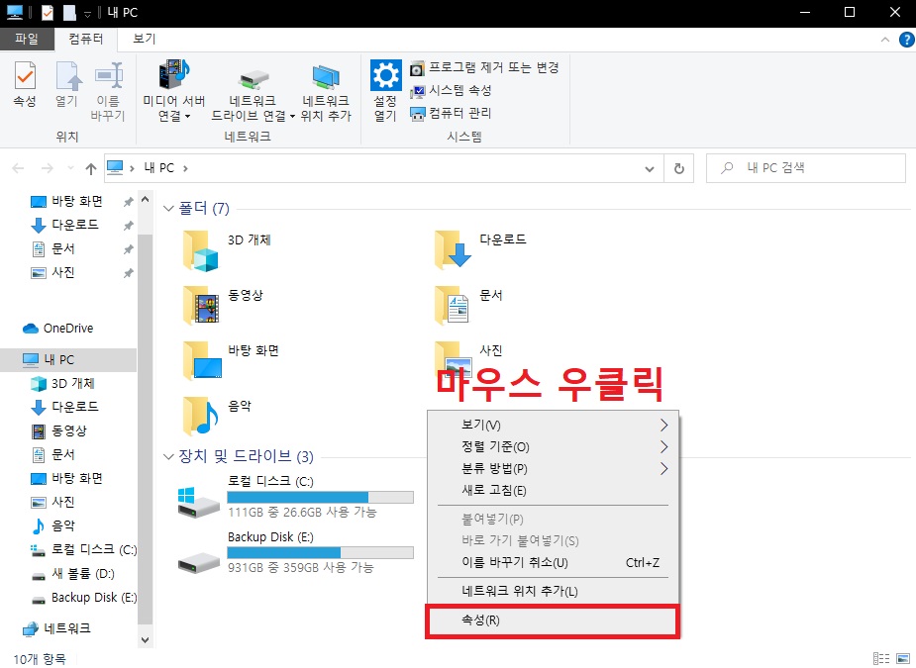Collapse the ribbon with the chevron
This screenshot has width=916, height=668.
tap(885, 40)
